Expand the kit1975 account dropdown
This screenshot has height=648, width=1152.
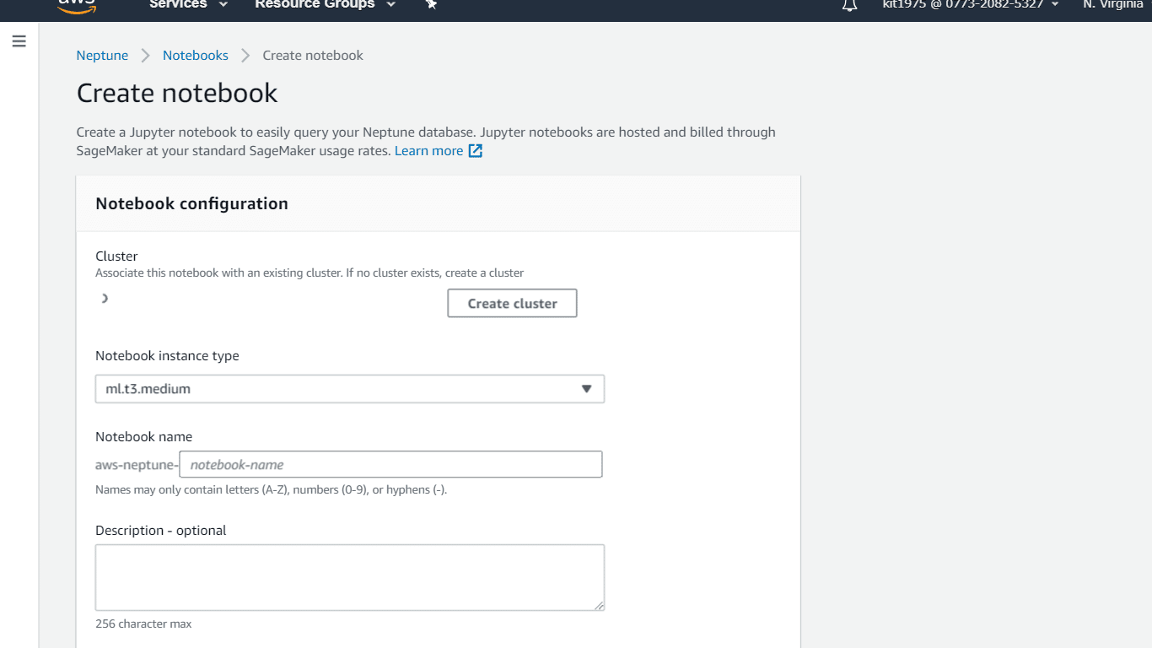[970, 6]
